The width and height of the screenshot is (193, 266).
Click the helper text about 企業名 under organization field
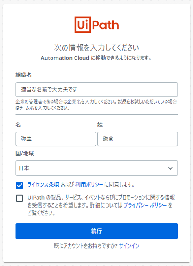pyautogui.click(x=96, y=104)
